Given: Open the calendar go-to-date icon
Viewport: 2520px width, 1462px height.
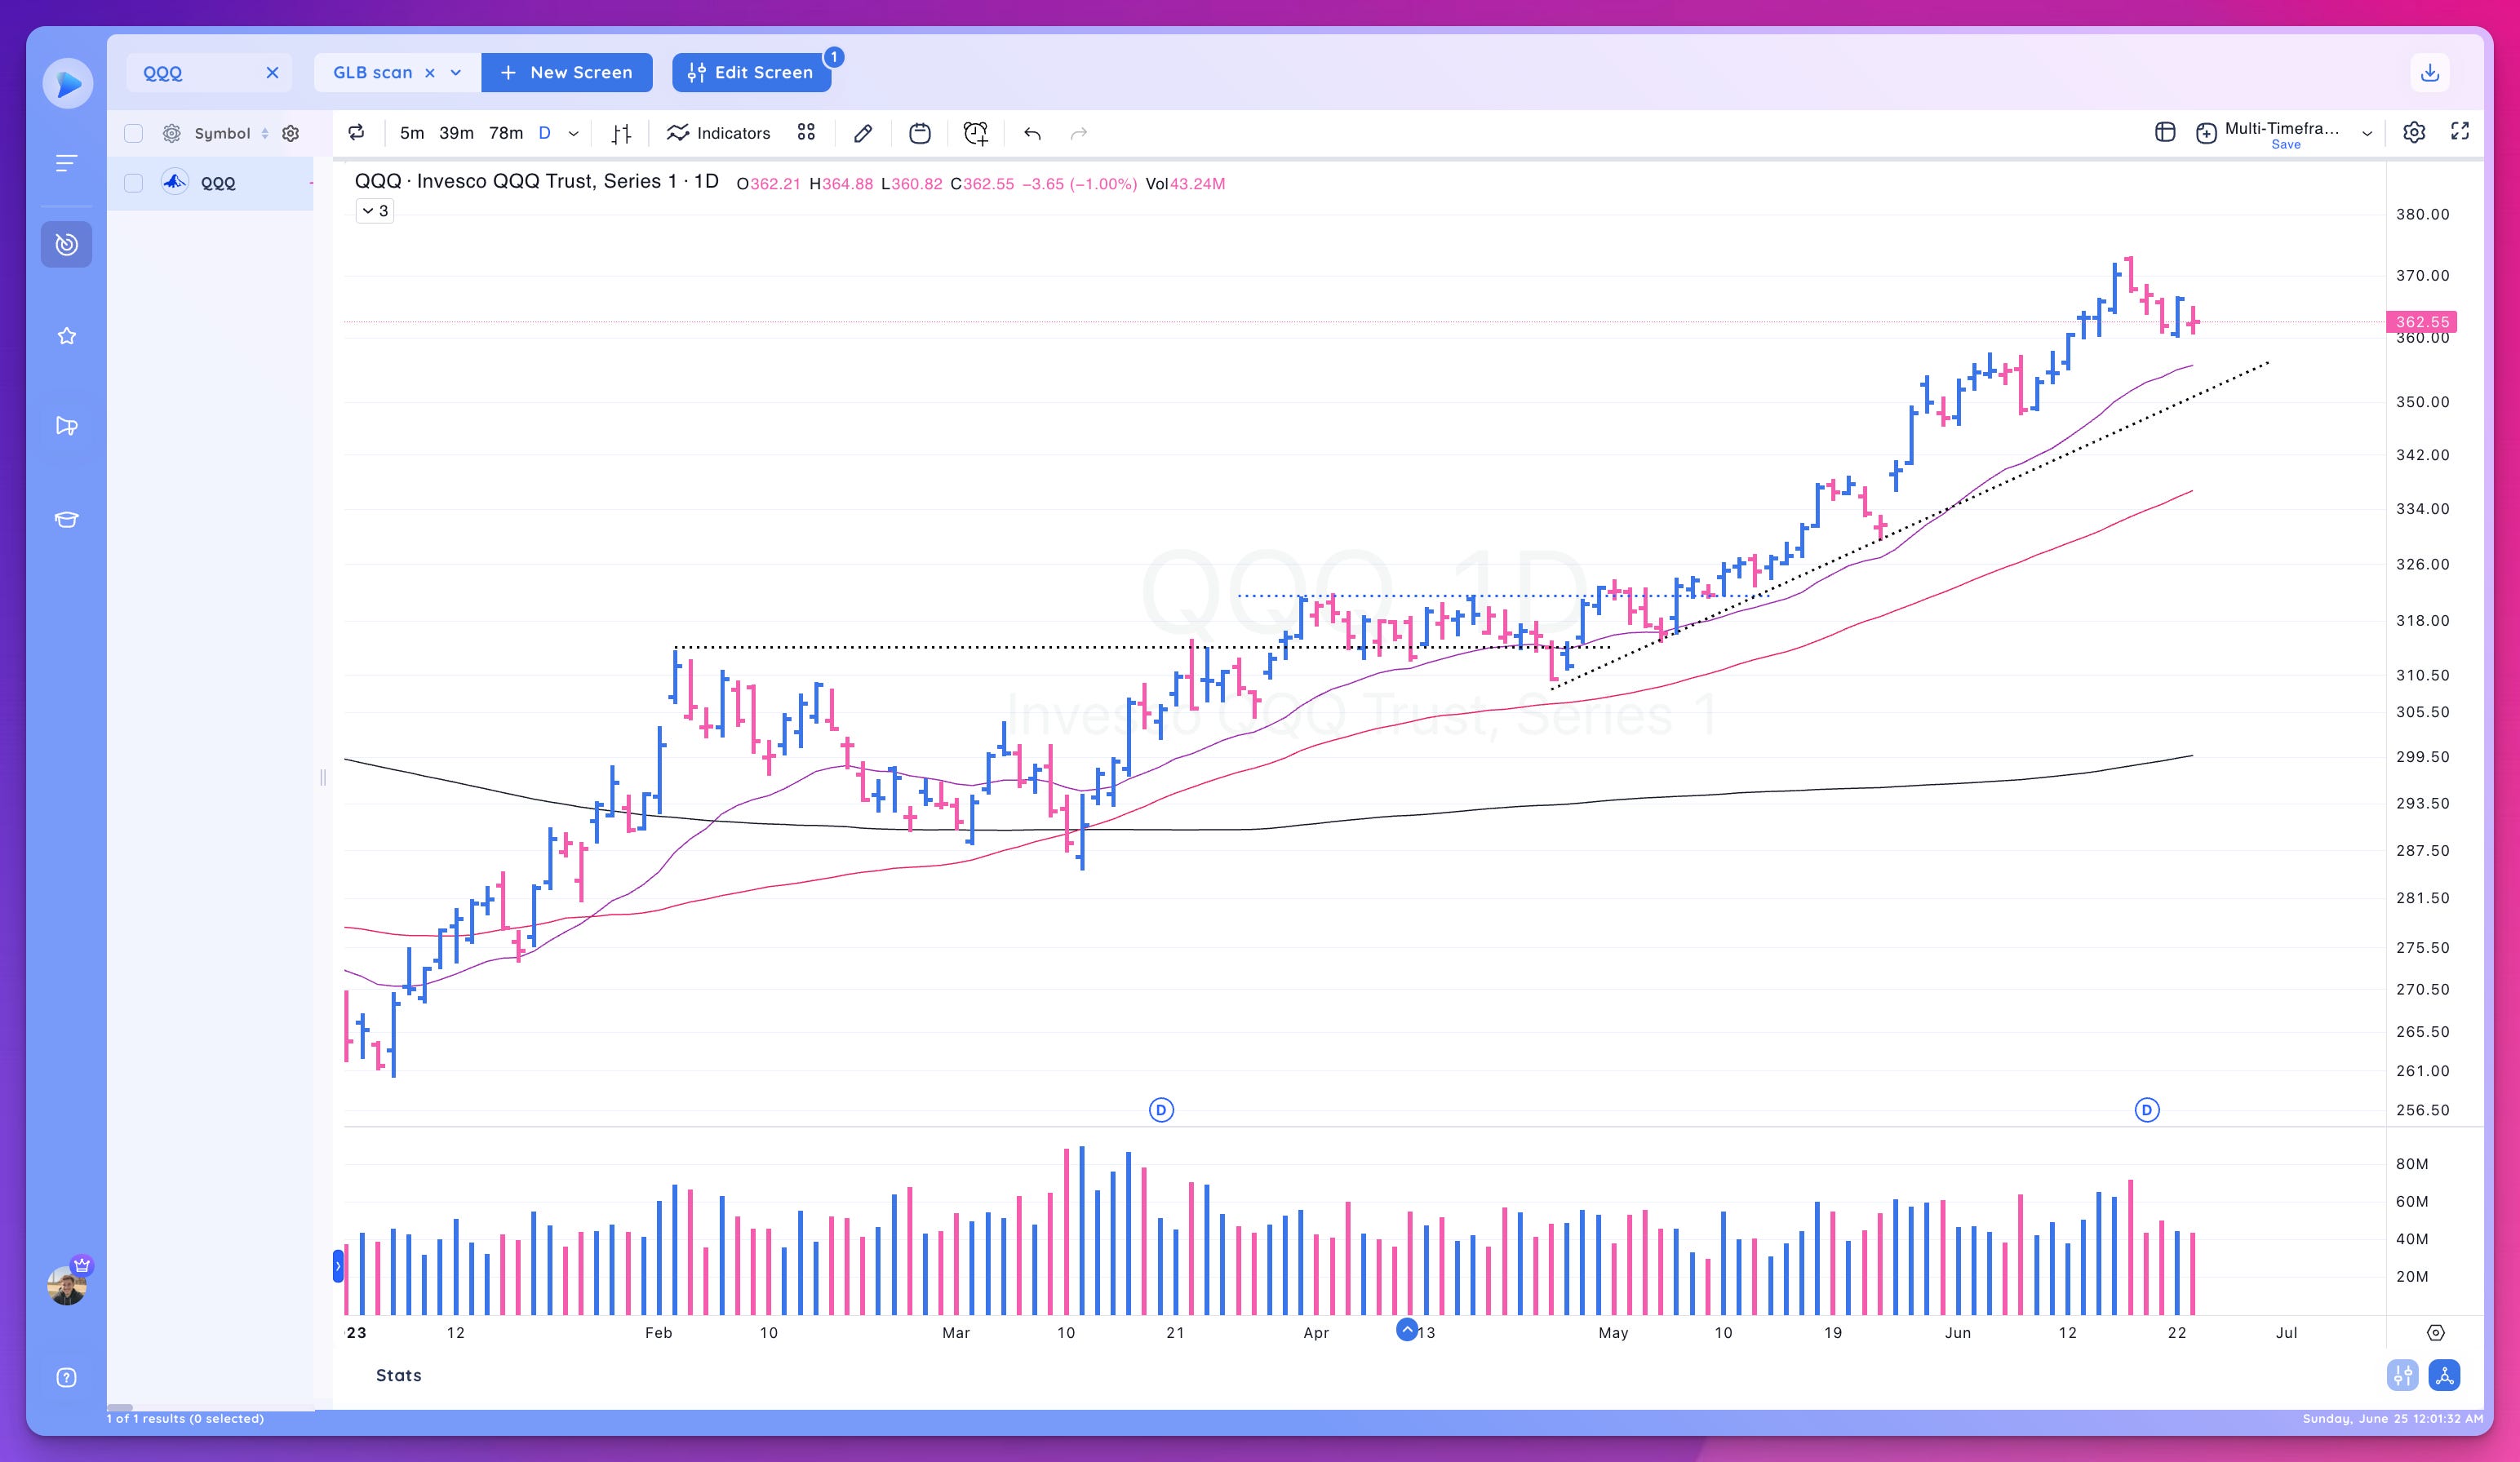Looking at the screenshot, I should pos(920,133).
